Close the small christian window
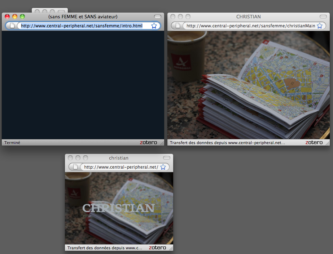333x254 pixels. tap(70, 158)
